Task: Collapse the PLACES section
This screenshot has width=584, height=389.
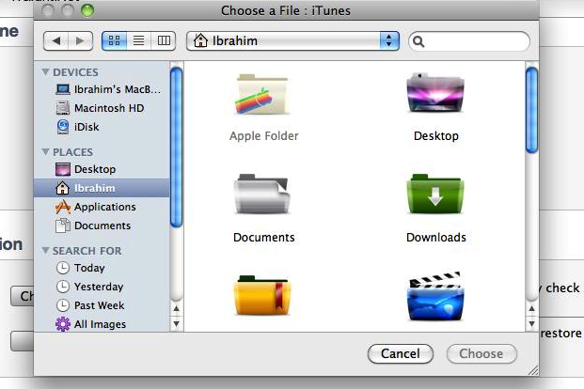Action: click(x=45, y=152)
